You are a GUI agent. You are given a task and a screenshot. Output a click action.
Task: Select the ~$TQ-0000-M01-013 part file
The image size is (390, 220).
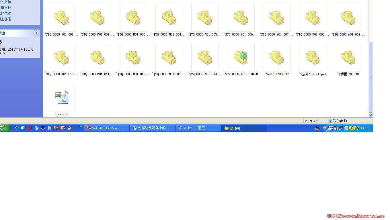pos(169,60)
